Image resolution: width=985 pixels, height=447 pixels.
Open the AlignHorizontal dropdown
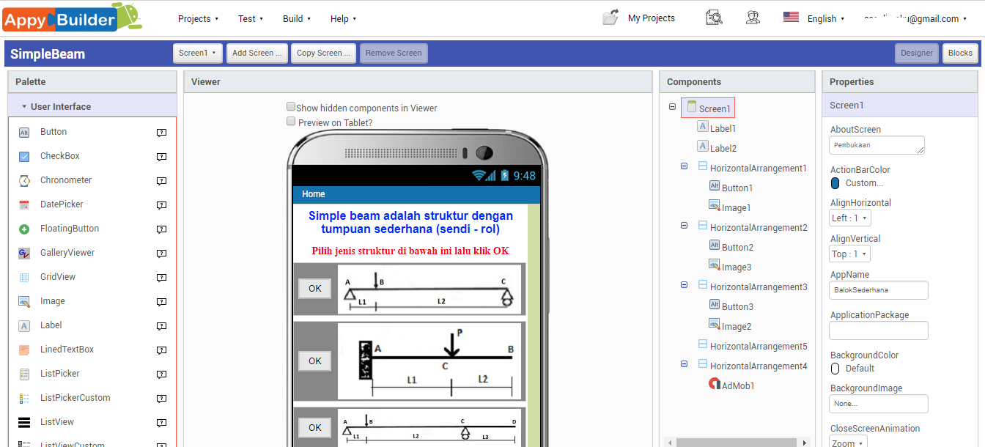pos(849,218)
